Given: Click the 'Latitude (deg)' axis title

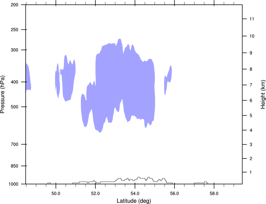Looking at the screenshot, I should (x=134, y=201).
